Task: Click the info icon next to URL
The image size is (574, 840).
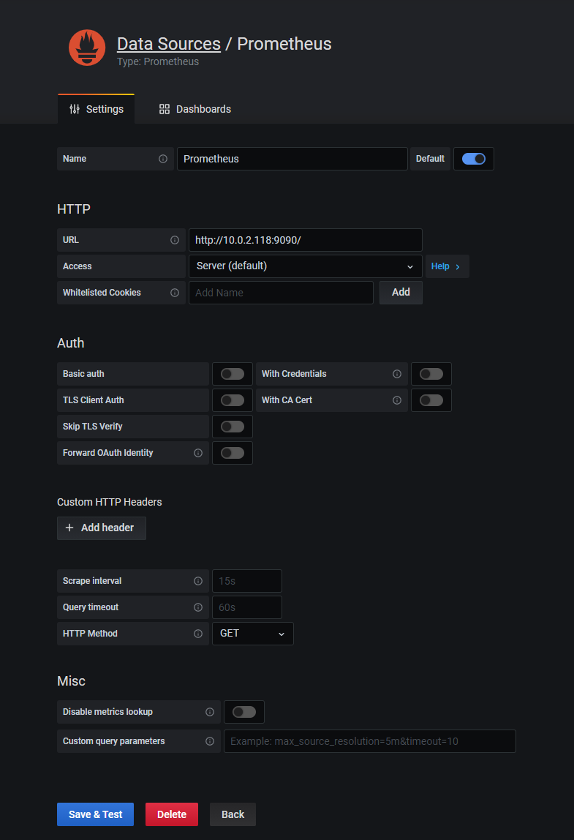Action: point(175,240)
